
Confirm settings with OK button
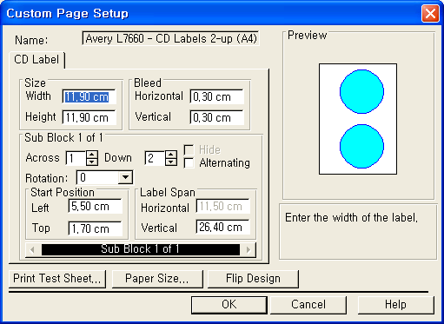229,305
